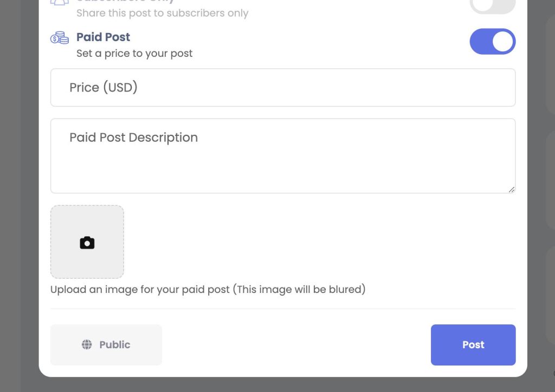This screenshot has height=392, width=555.
Task: Click the globe icon on the Public button
Action: (x=87, y=345)
